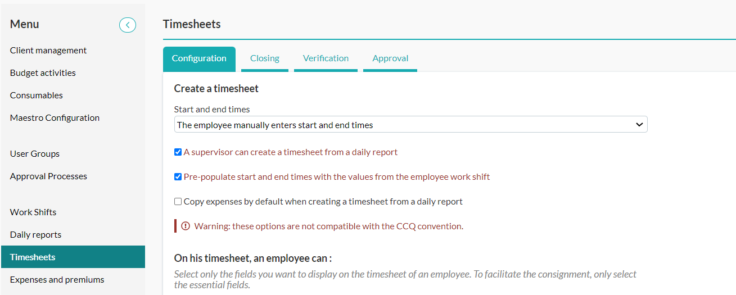
Task: Open Approval Processes page
Action: (48, 176)
